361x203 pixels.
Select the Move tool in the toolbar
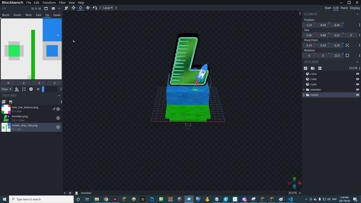(x=73, y=8)
